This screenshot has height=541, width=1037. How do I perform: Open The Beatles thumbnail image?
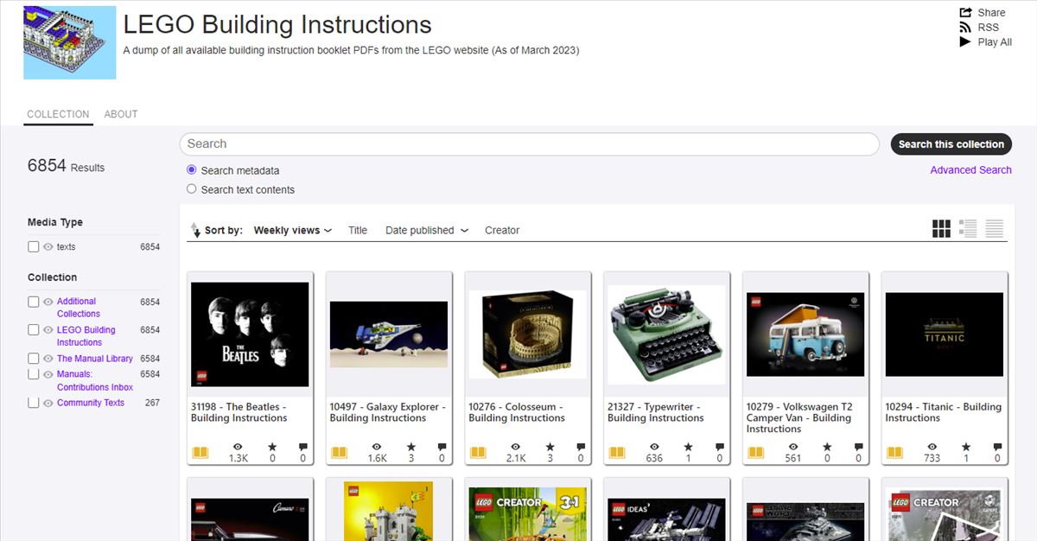250,334
